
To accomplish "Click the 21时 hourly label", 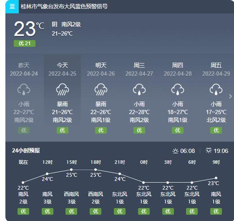I will [120, 162].
